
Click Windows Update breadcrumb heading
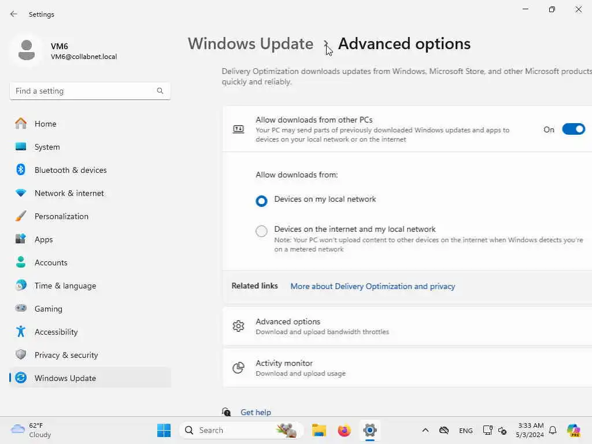click(x=251, y=43)
